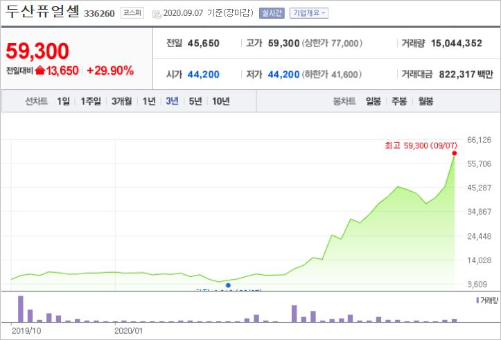The height and width of the screenshot is (340, 501).
Task: Select the 1일 line chart tab
Action: pyautogui.click(x=63, y=101)
